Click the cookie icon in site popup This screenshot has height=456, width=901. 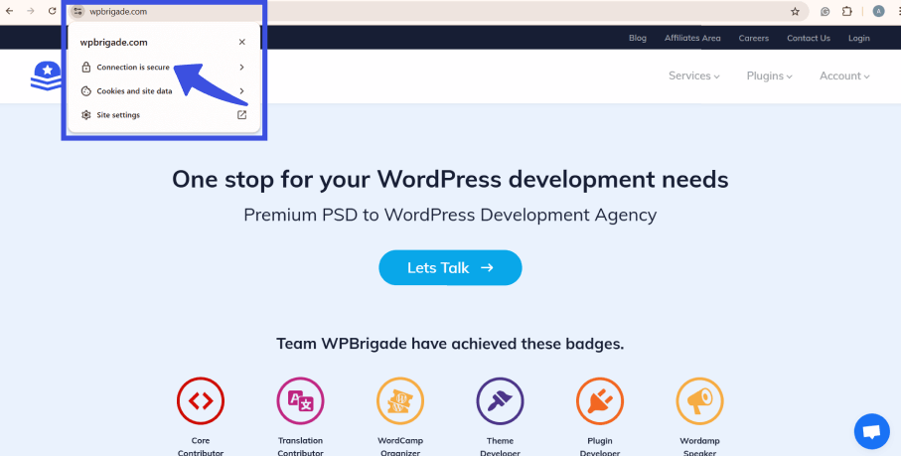pos(85,90)
